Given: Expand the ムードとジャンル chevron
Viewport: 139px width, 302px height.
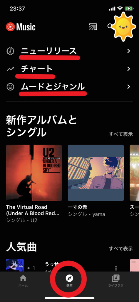Looking at the screenshot, I should tap(129, 87).
